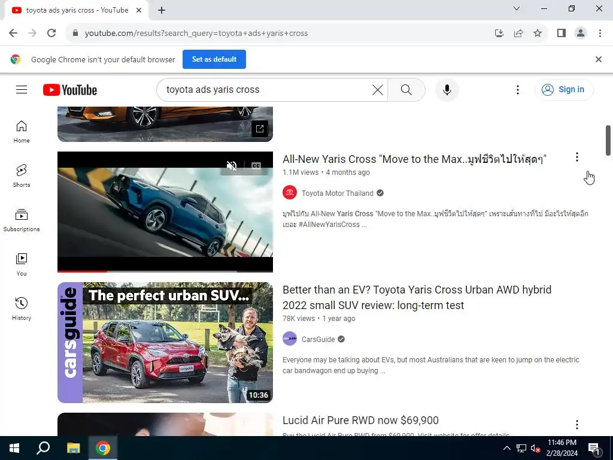Dismiss the default browser notification bar
This screenshot has height=460, width=613.
point(598,59)
